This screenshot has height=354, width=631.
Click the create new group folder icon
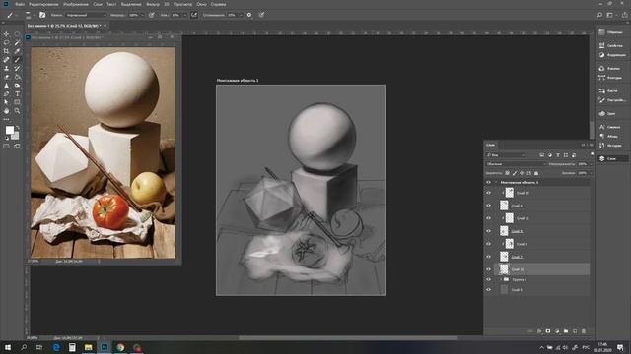[x=566, y=331]
